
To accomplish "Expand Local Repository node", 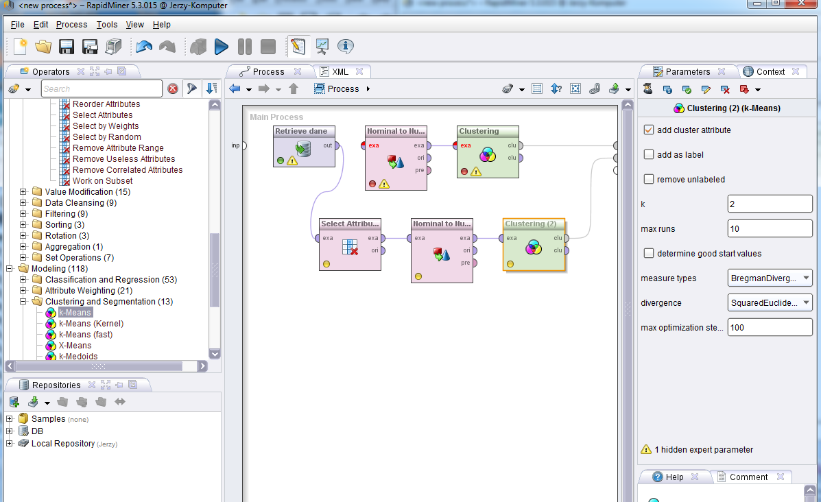I will (x=10, y=444).
